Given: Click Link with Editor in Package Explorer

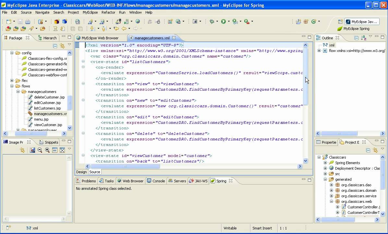Looking at the screenshot, I should coord(62,46).
